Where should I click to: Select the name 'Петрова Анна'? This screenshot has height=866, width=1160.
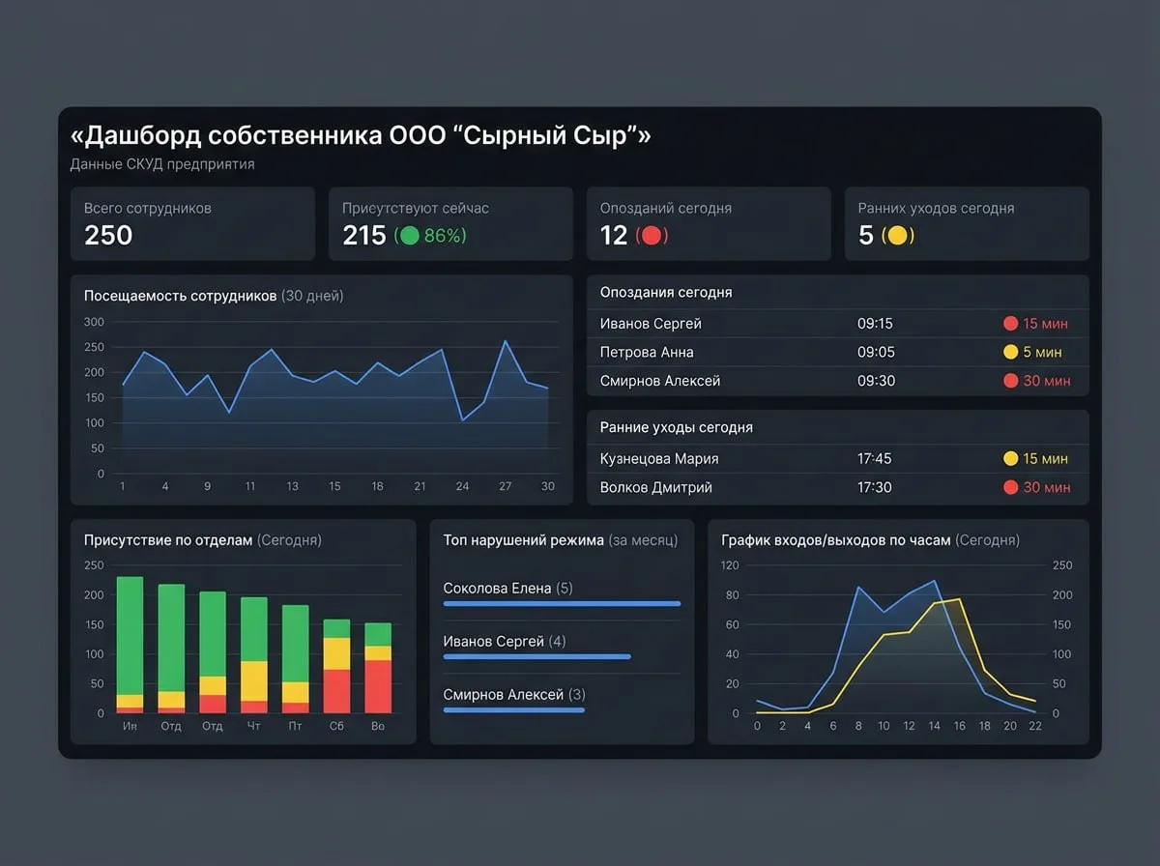coord(647,352)
